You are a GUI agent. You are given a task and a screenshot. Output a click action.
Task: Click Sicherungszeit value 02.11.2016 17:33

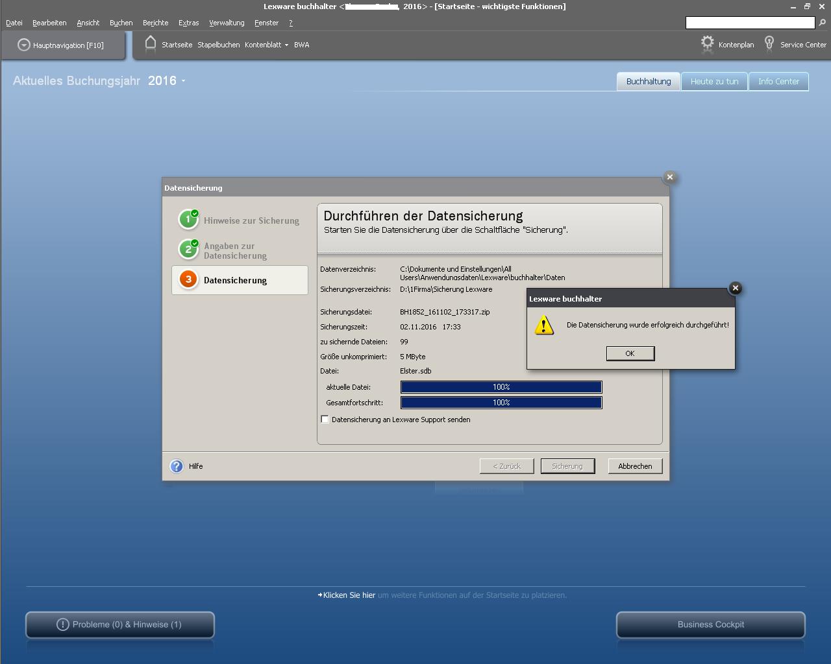click(430, 327)
